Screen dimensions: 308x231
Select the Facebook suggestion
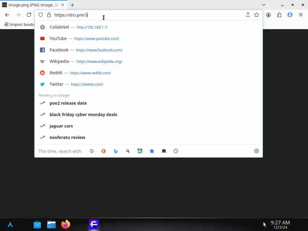coord(148,50)
